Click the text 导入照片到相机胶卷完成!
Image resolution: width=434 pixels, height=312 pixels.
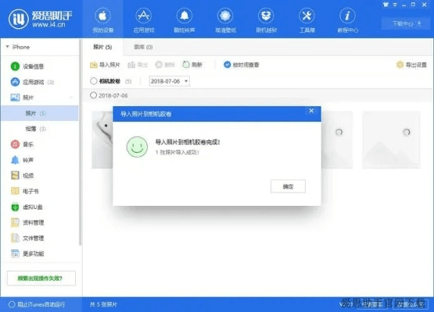tap(188, 142)
